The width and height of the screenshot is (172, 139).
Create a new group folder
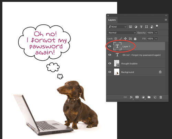pos(149,97)
